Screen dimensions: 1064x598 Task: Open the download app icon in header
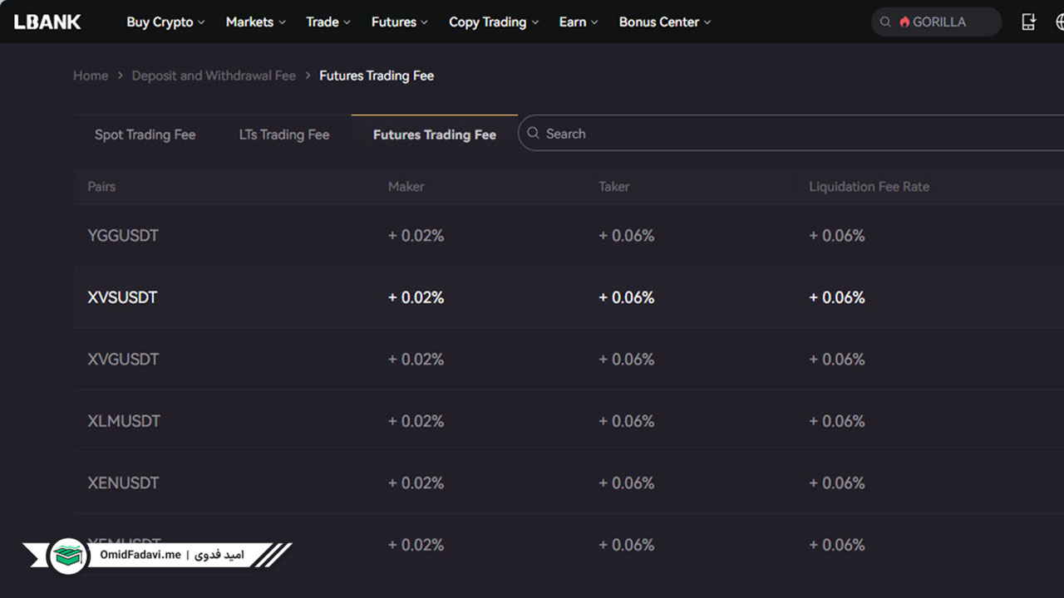tap(1028, 22)
